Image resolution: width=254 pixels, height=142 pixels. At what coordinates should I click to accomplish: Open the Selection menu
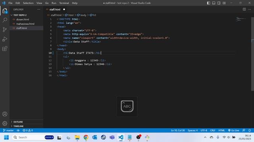point(28,3)
